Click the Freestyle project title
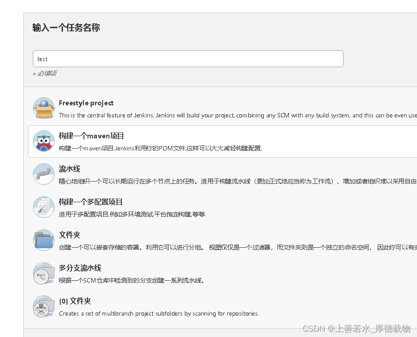Image resolution: width=417 pixels, height=337 pixels. coord(86,103)
